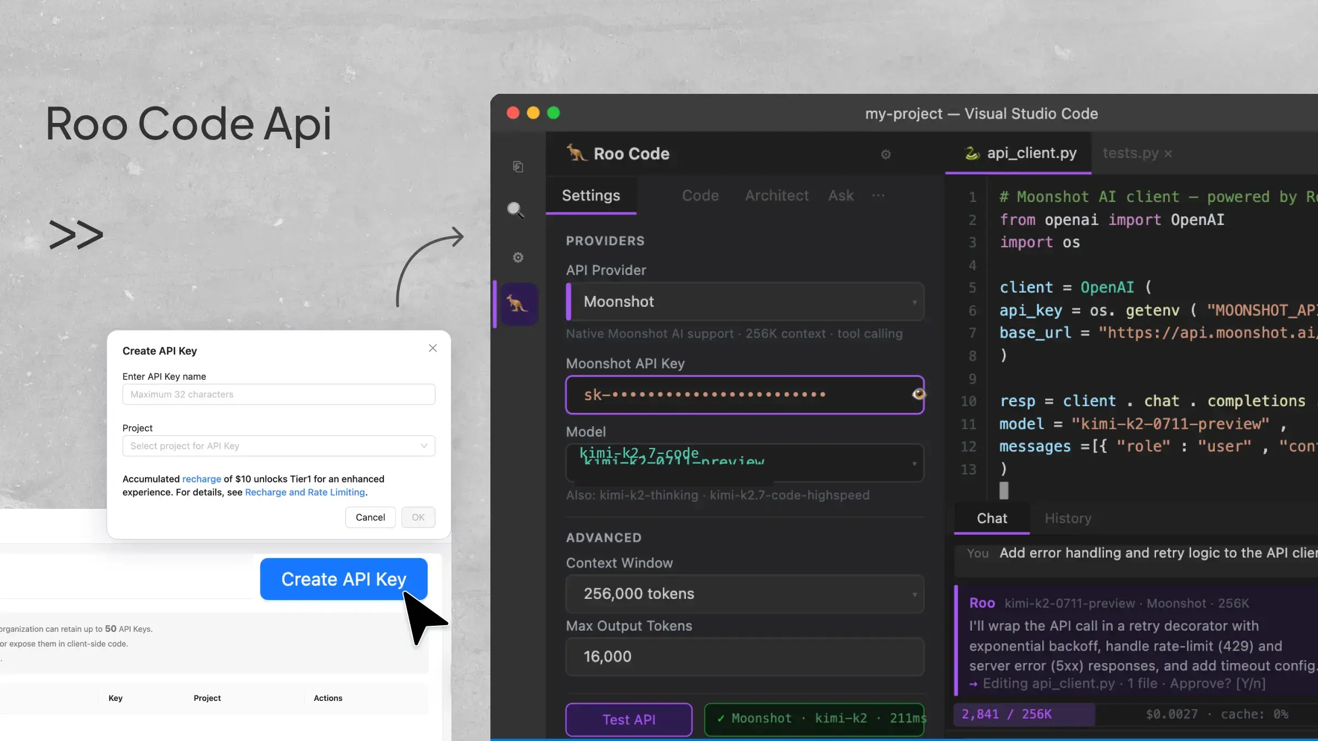Open the gear icon in activity bar
This screenshot has height=741, width=1318.
tap(518, 257)
